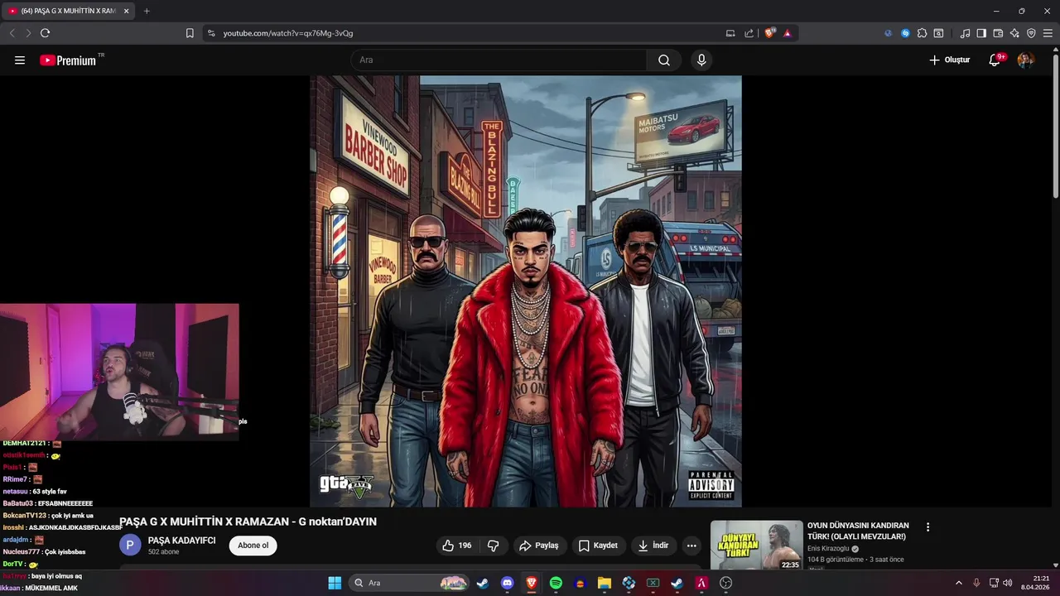
Task: Click the YouTube search magnifier button
Action: pyautogui.click(x=664, y=60)
